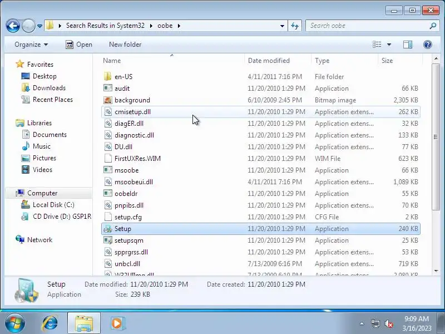445x334 pixels.
Task: Open Libraries in the navigation pane
Action: [39, 123]
